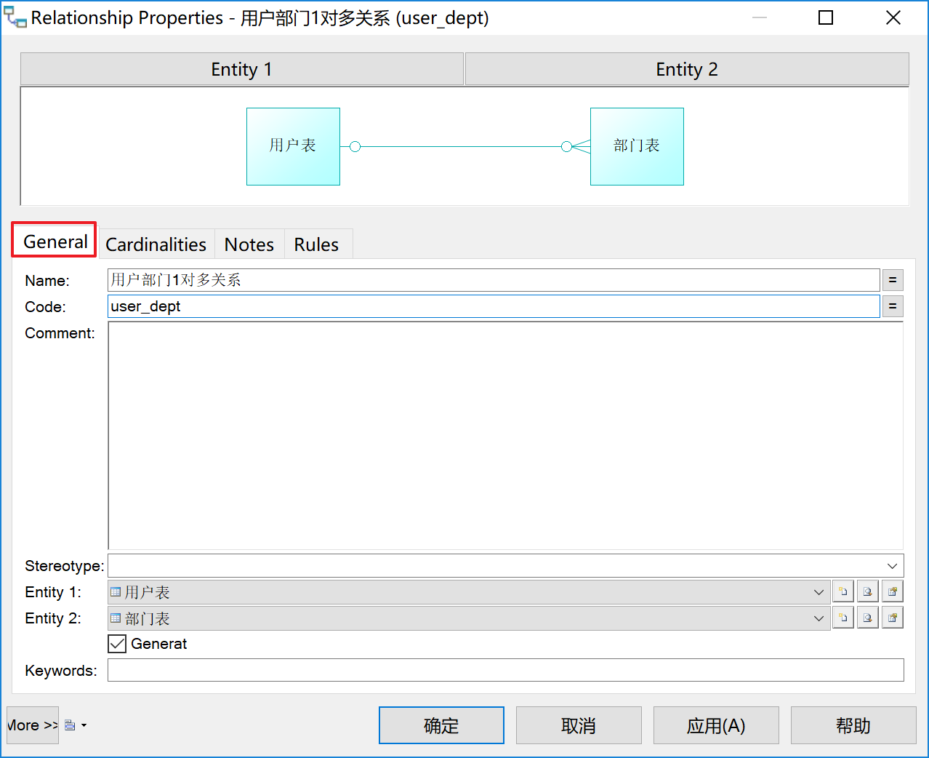This screenshot has width=929, height=758.
Task: Expand the Entity 1 dropdown list
Action: point(819,592)
